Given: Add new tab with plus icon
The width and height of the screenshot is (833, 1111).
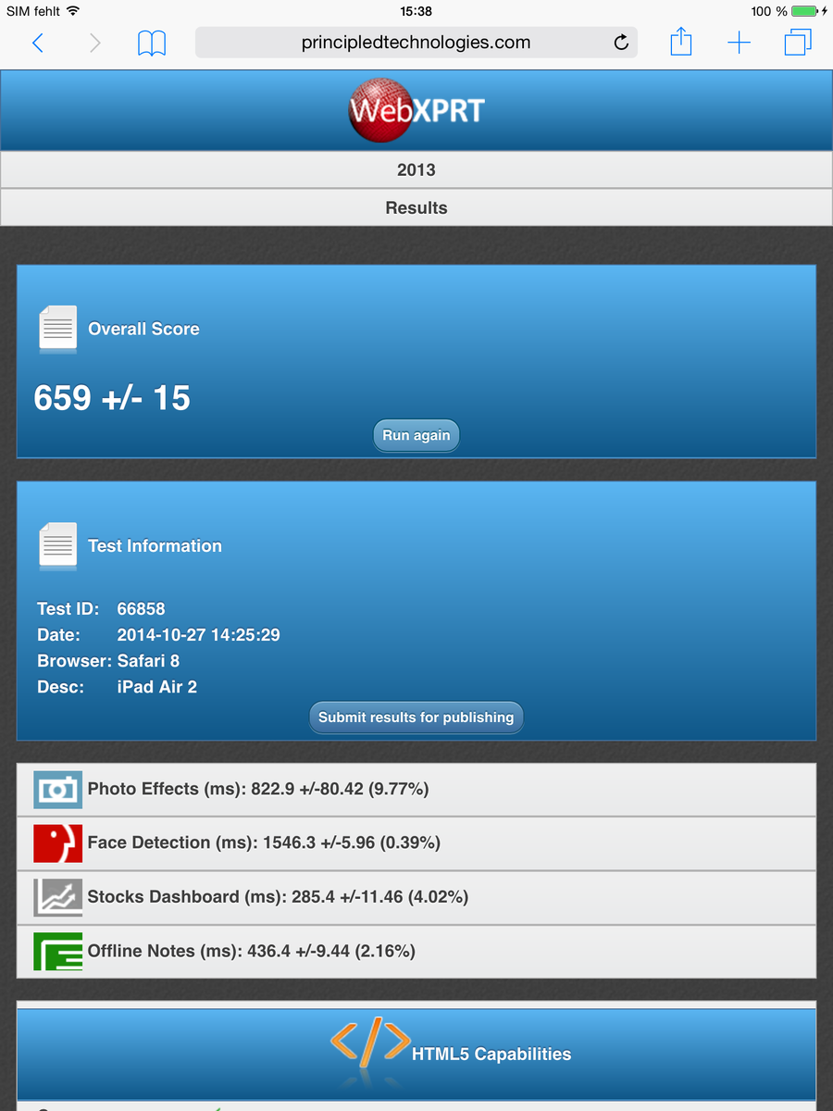Looking at the screenshot, I should (739, 43).
